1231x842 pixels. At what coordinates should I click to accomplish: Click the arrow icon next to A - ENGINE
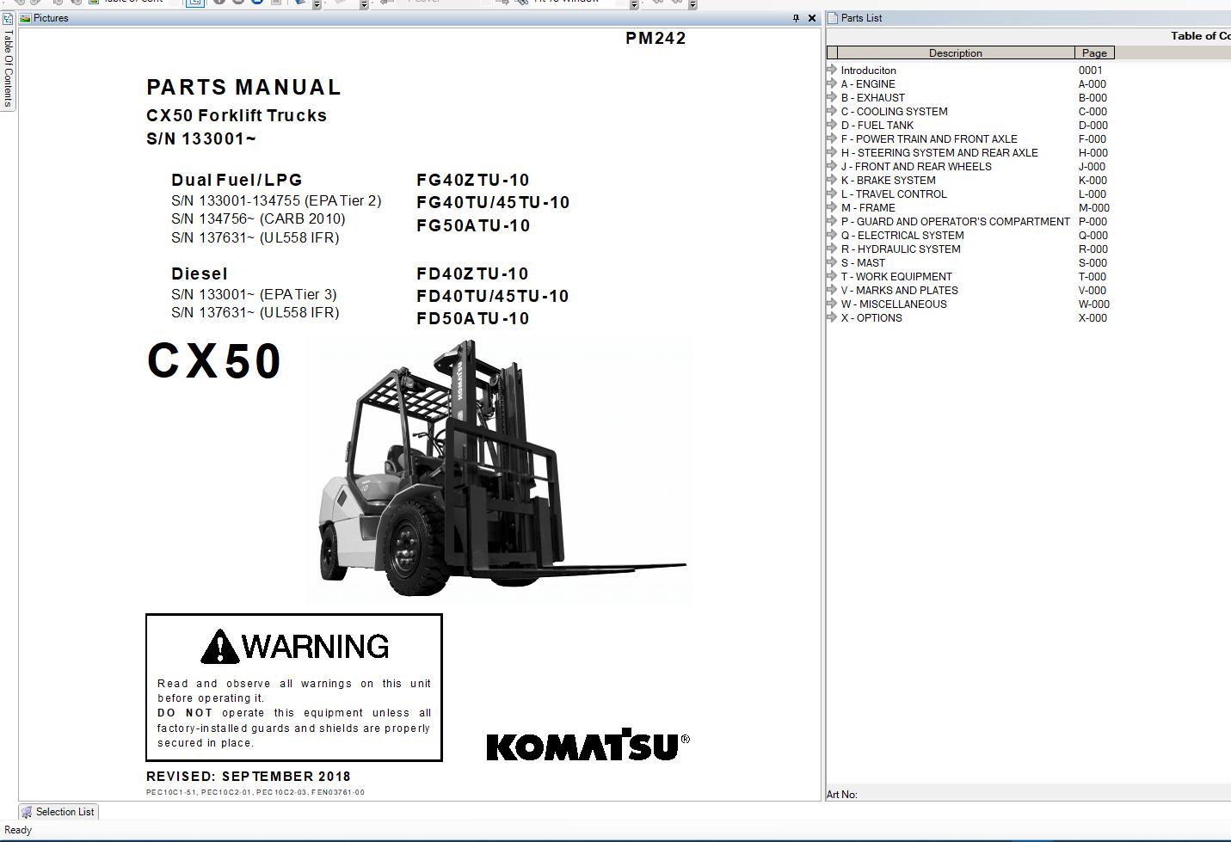click(x=832, y=83)
